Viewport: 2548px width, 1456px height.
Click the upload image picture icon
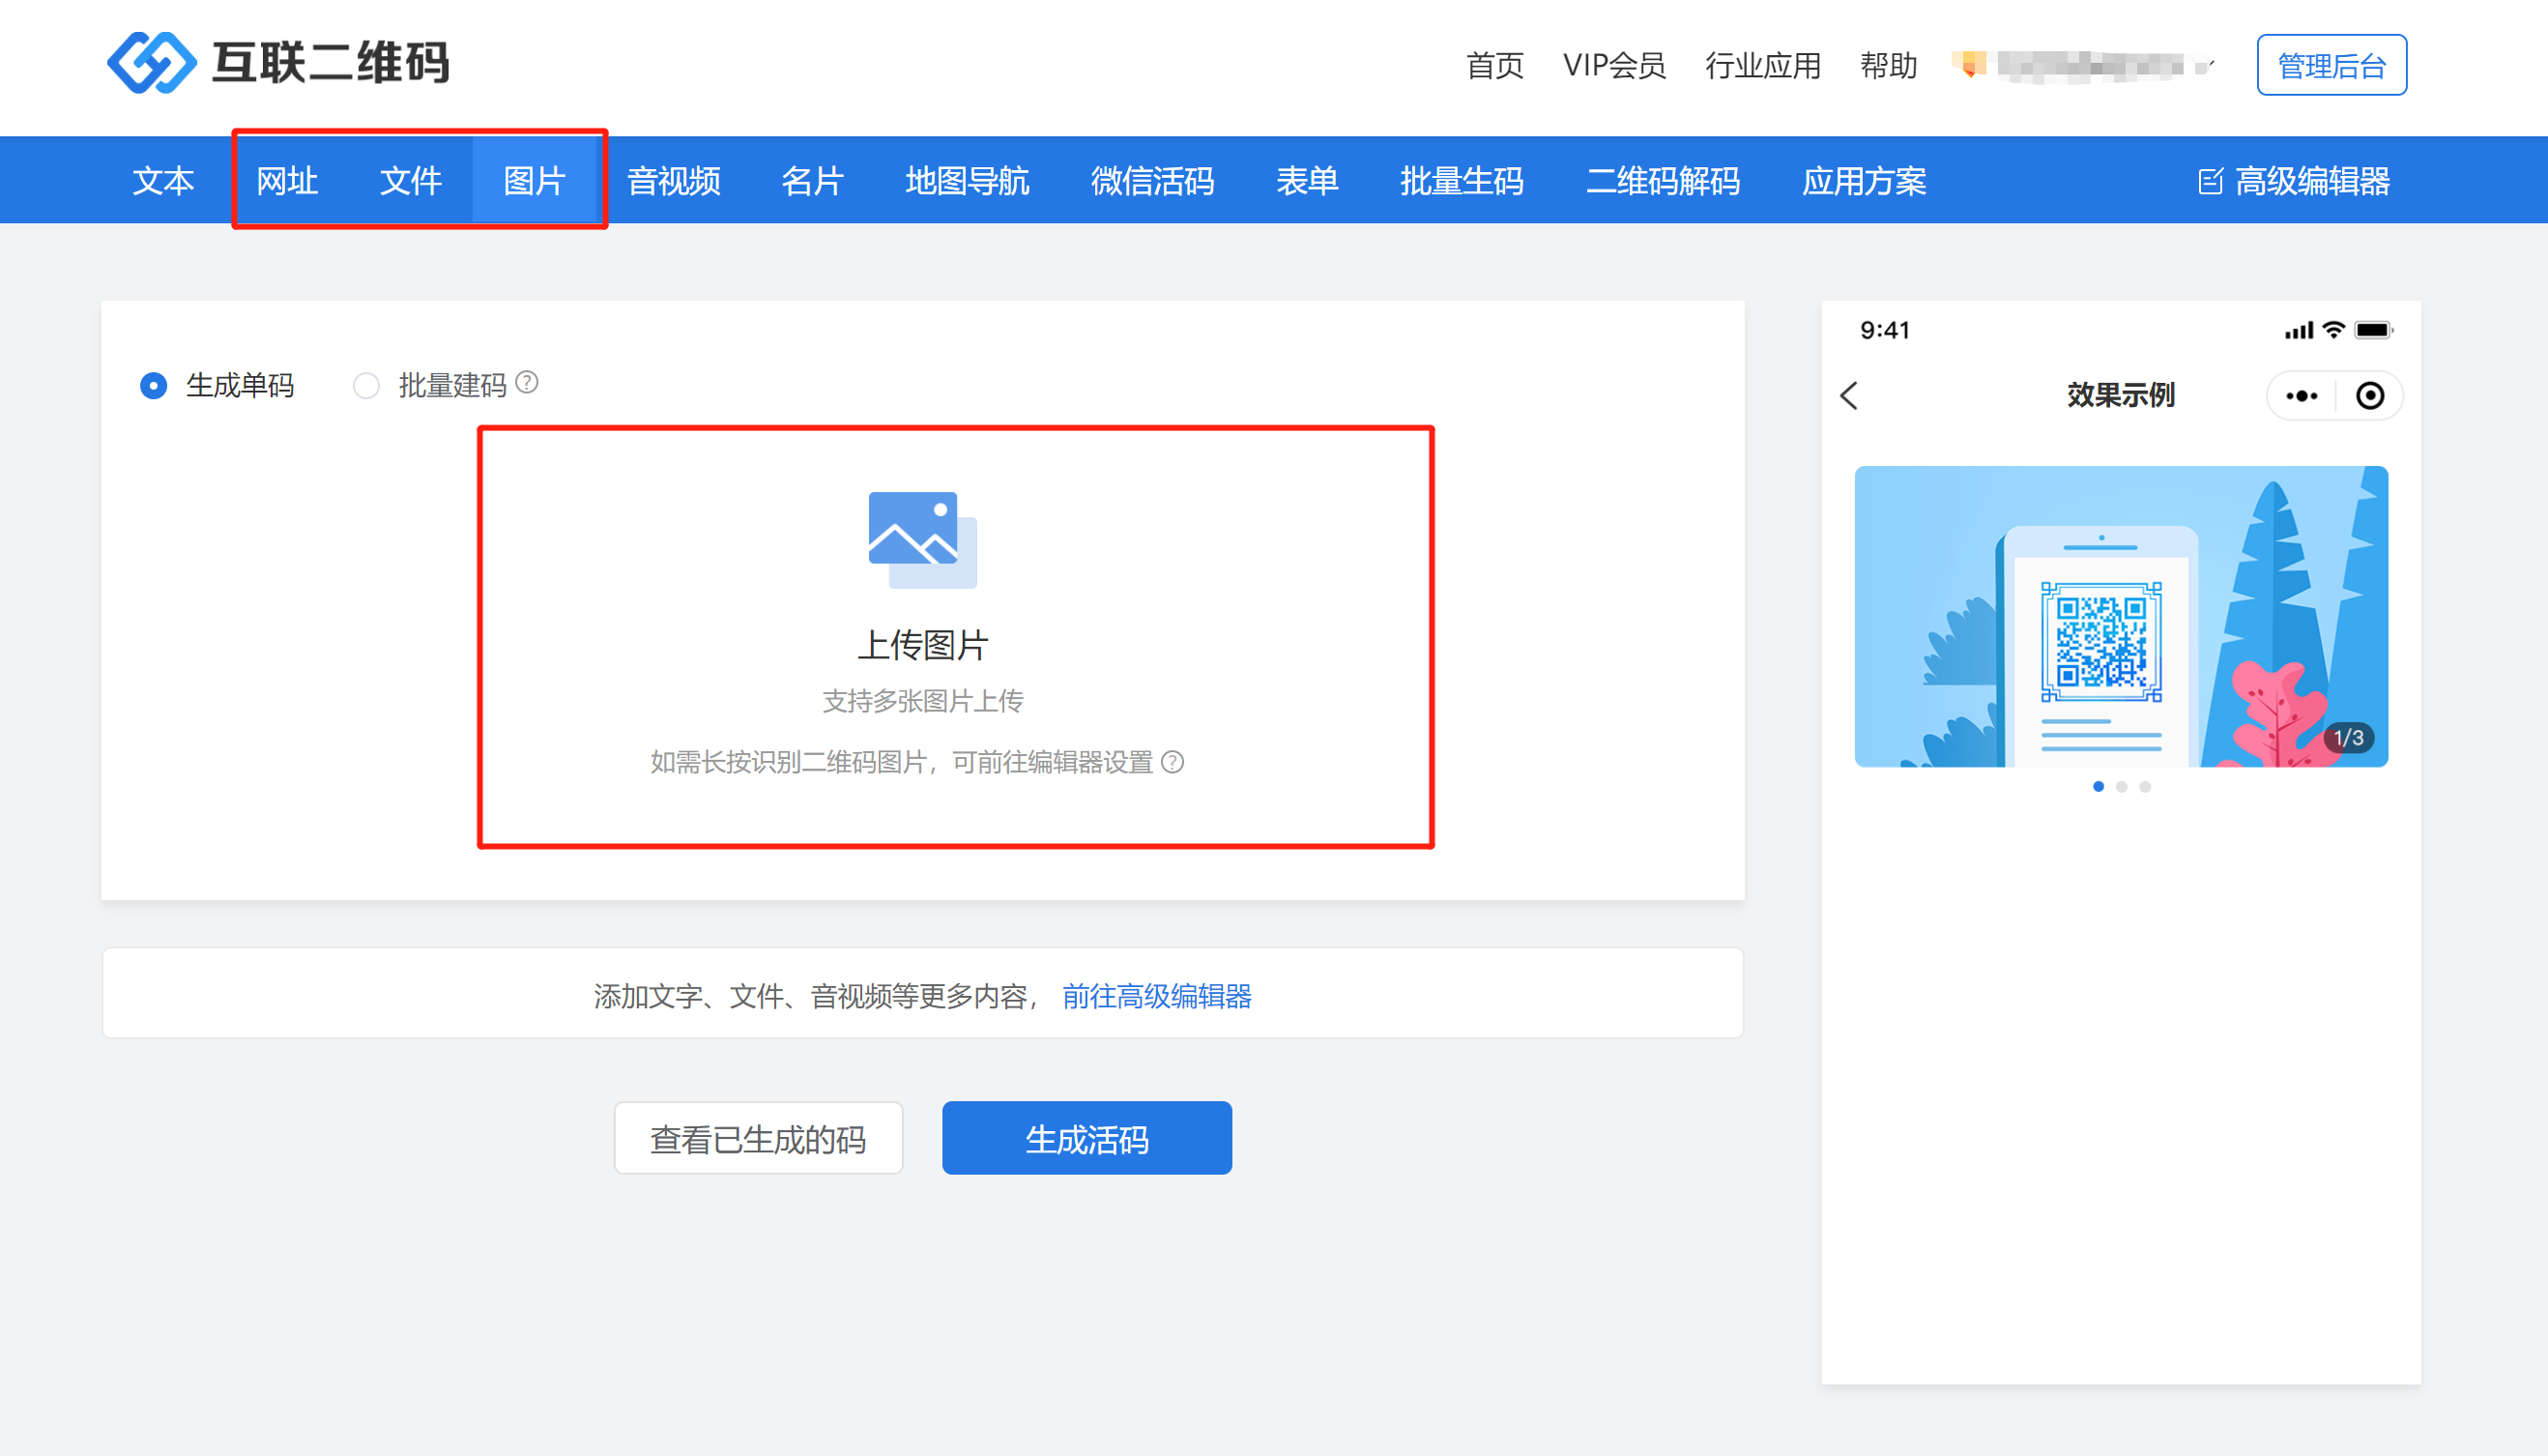coord(921,539)
